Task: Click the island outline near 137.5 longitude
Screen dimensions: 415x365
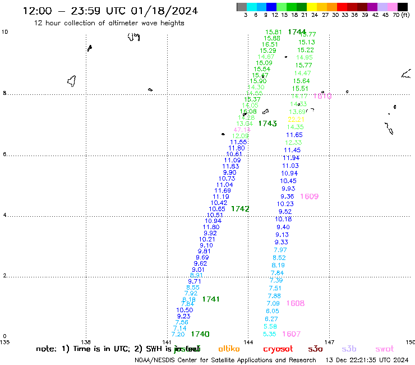Action: [72, 81]
